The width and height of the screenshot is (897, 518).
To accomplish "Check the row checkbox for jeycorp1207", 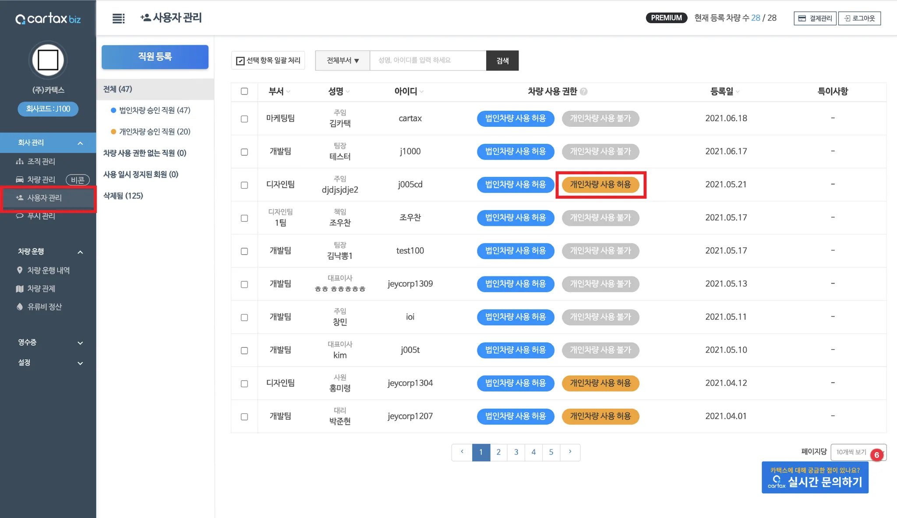I will coord(244,416).
